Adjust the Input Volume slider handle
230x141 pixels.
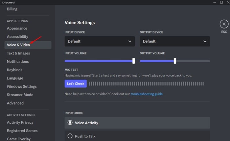[133, 61]
